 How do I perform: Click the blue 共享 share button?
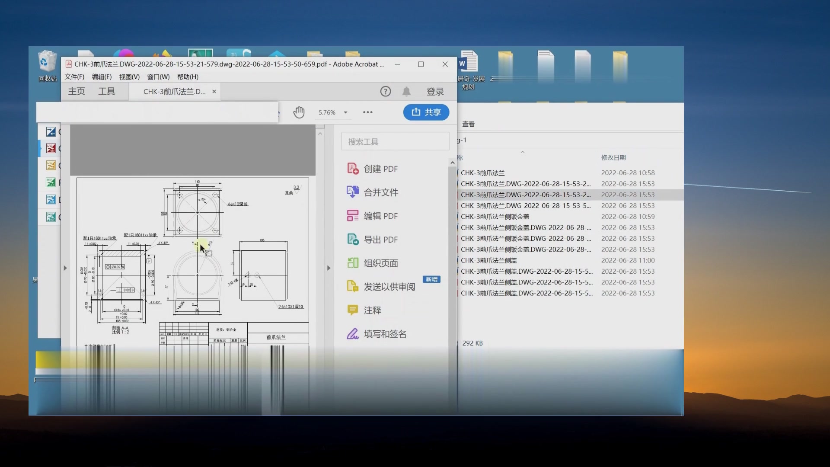426,112
